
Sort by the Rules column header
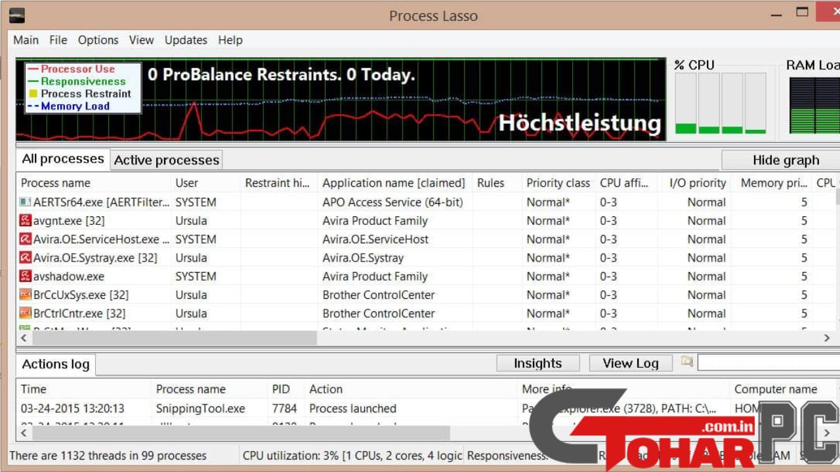497,183
